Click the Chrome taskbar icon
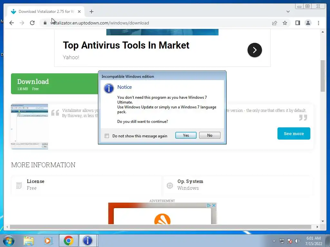The height and width of the screenshot is (247, 330). point(69,241)
